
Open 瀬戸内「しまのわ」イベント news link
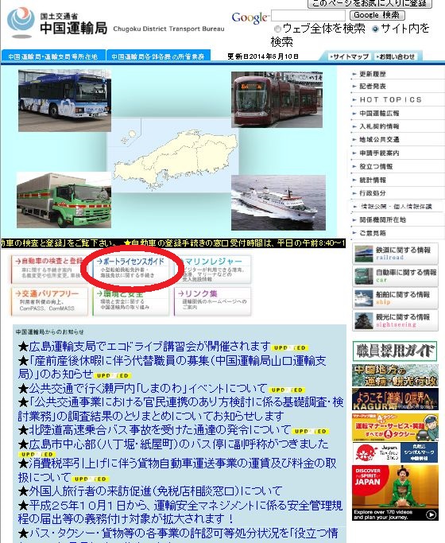click(148, 388)
